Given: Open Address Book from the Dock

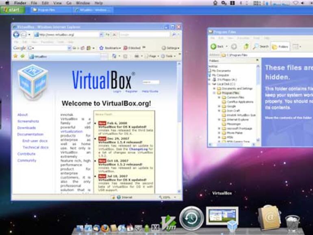Looking at the screenshot, I should point(269,218).
